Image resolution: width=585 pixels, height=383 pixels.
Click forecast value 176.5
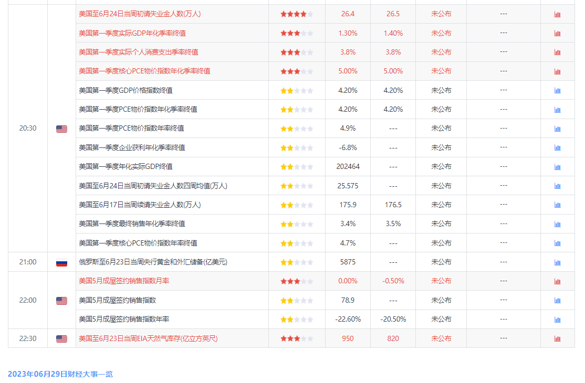click(x=393, y=205)
